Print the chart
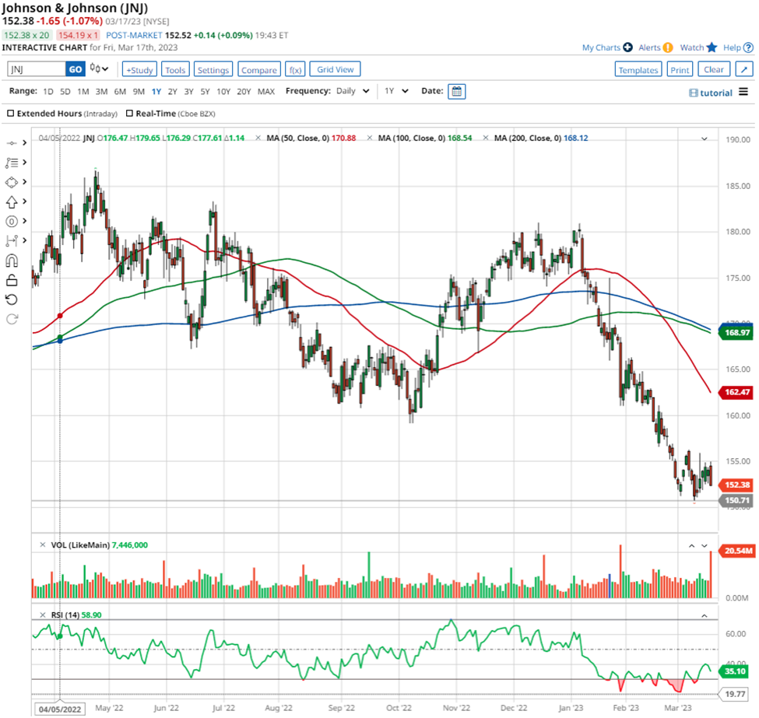Screen dimensions: 759x718 point(680,69)
